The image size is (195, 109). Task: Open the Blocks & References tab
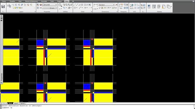coord(31,1)
